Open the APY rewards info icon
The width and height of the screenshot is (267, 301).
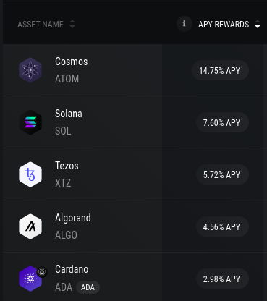[185, 24]
